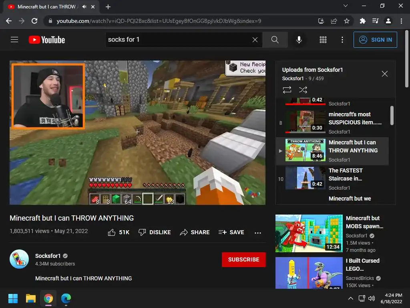Click the address bar URL
The height and width of the screenshot is (308, 410).
[x=159, y=21]
